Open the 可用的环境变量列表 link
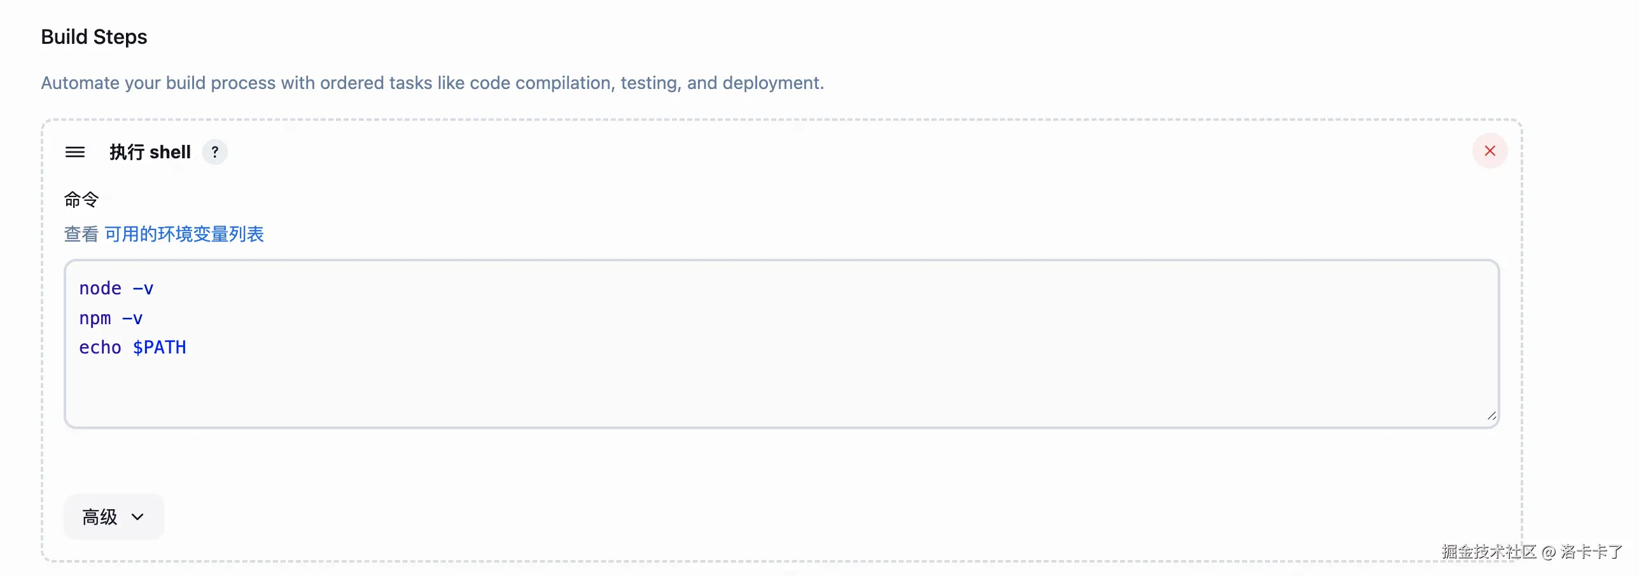 (184, 234)
